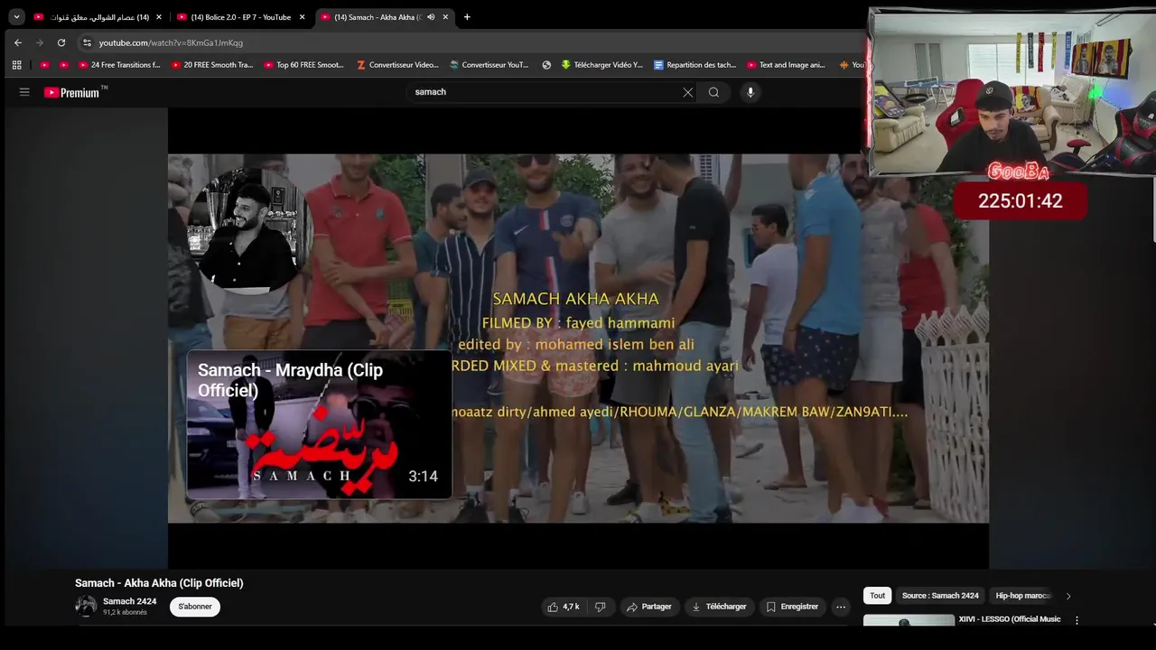The height and width of the screenshot is (650, 1156).
Task: Open a new browser tab
Action: 467,17
